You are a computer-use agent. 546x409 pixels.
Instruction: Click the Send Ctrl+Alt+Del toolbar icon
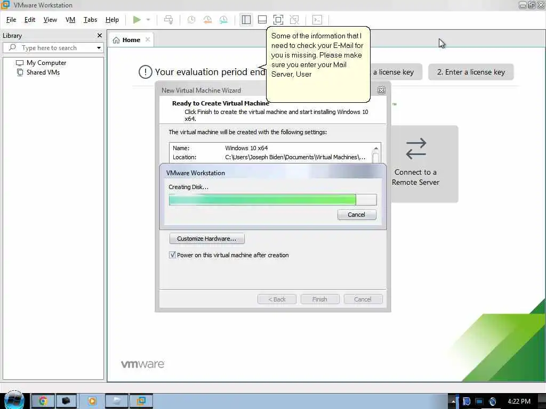(168, 20)
